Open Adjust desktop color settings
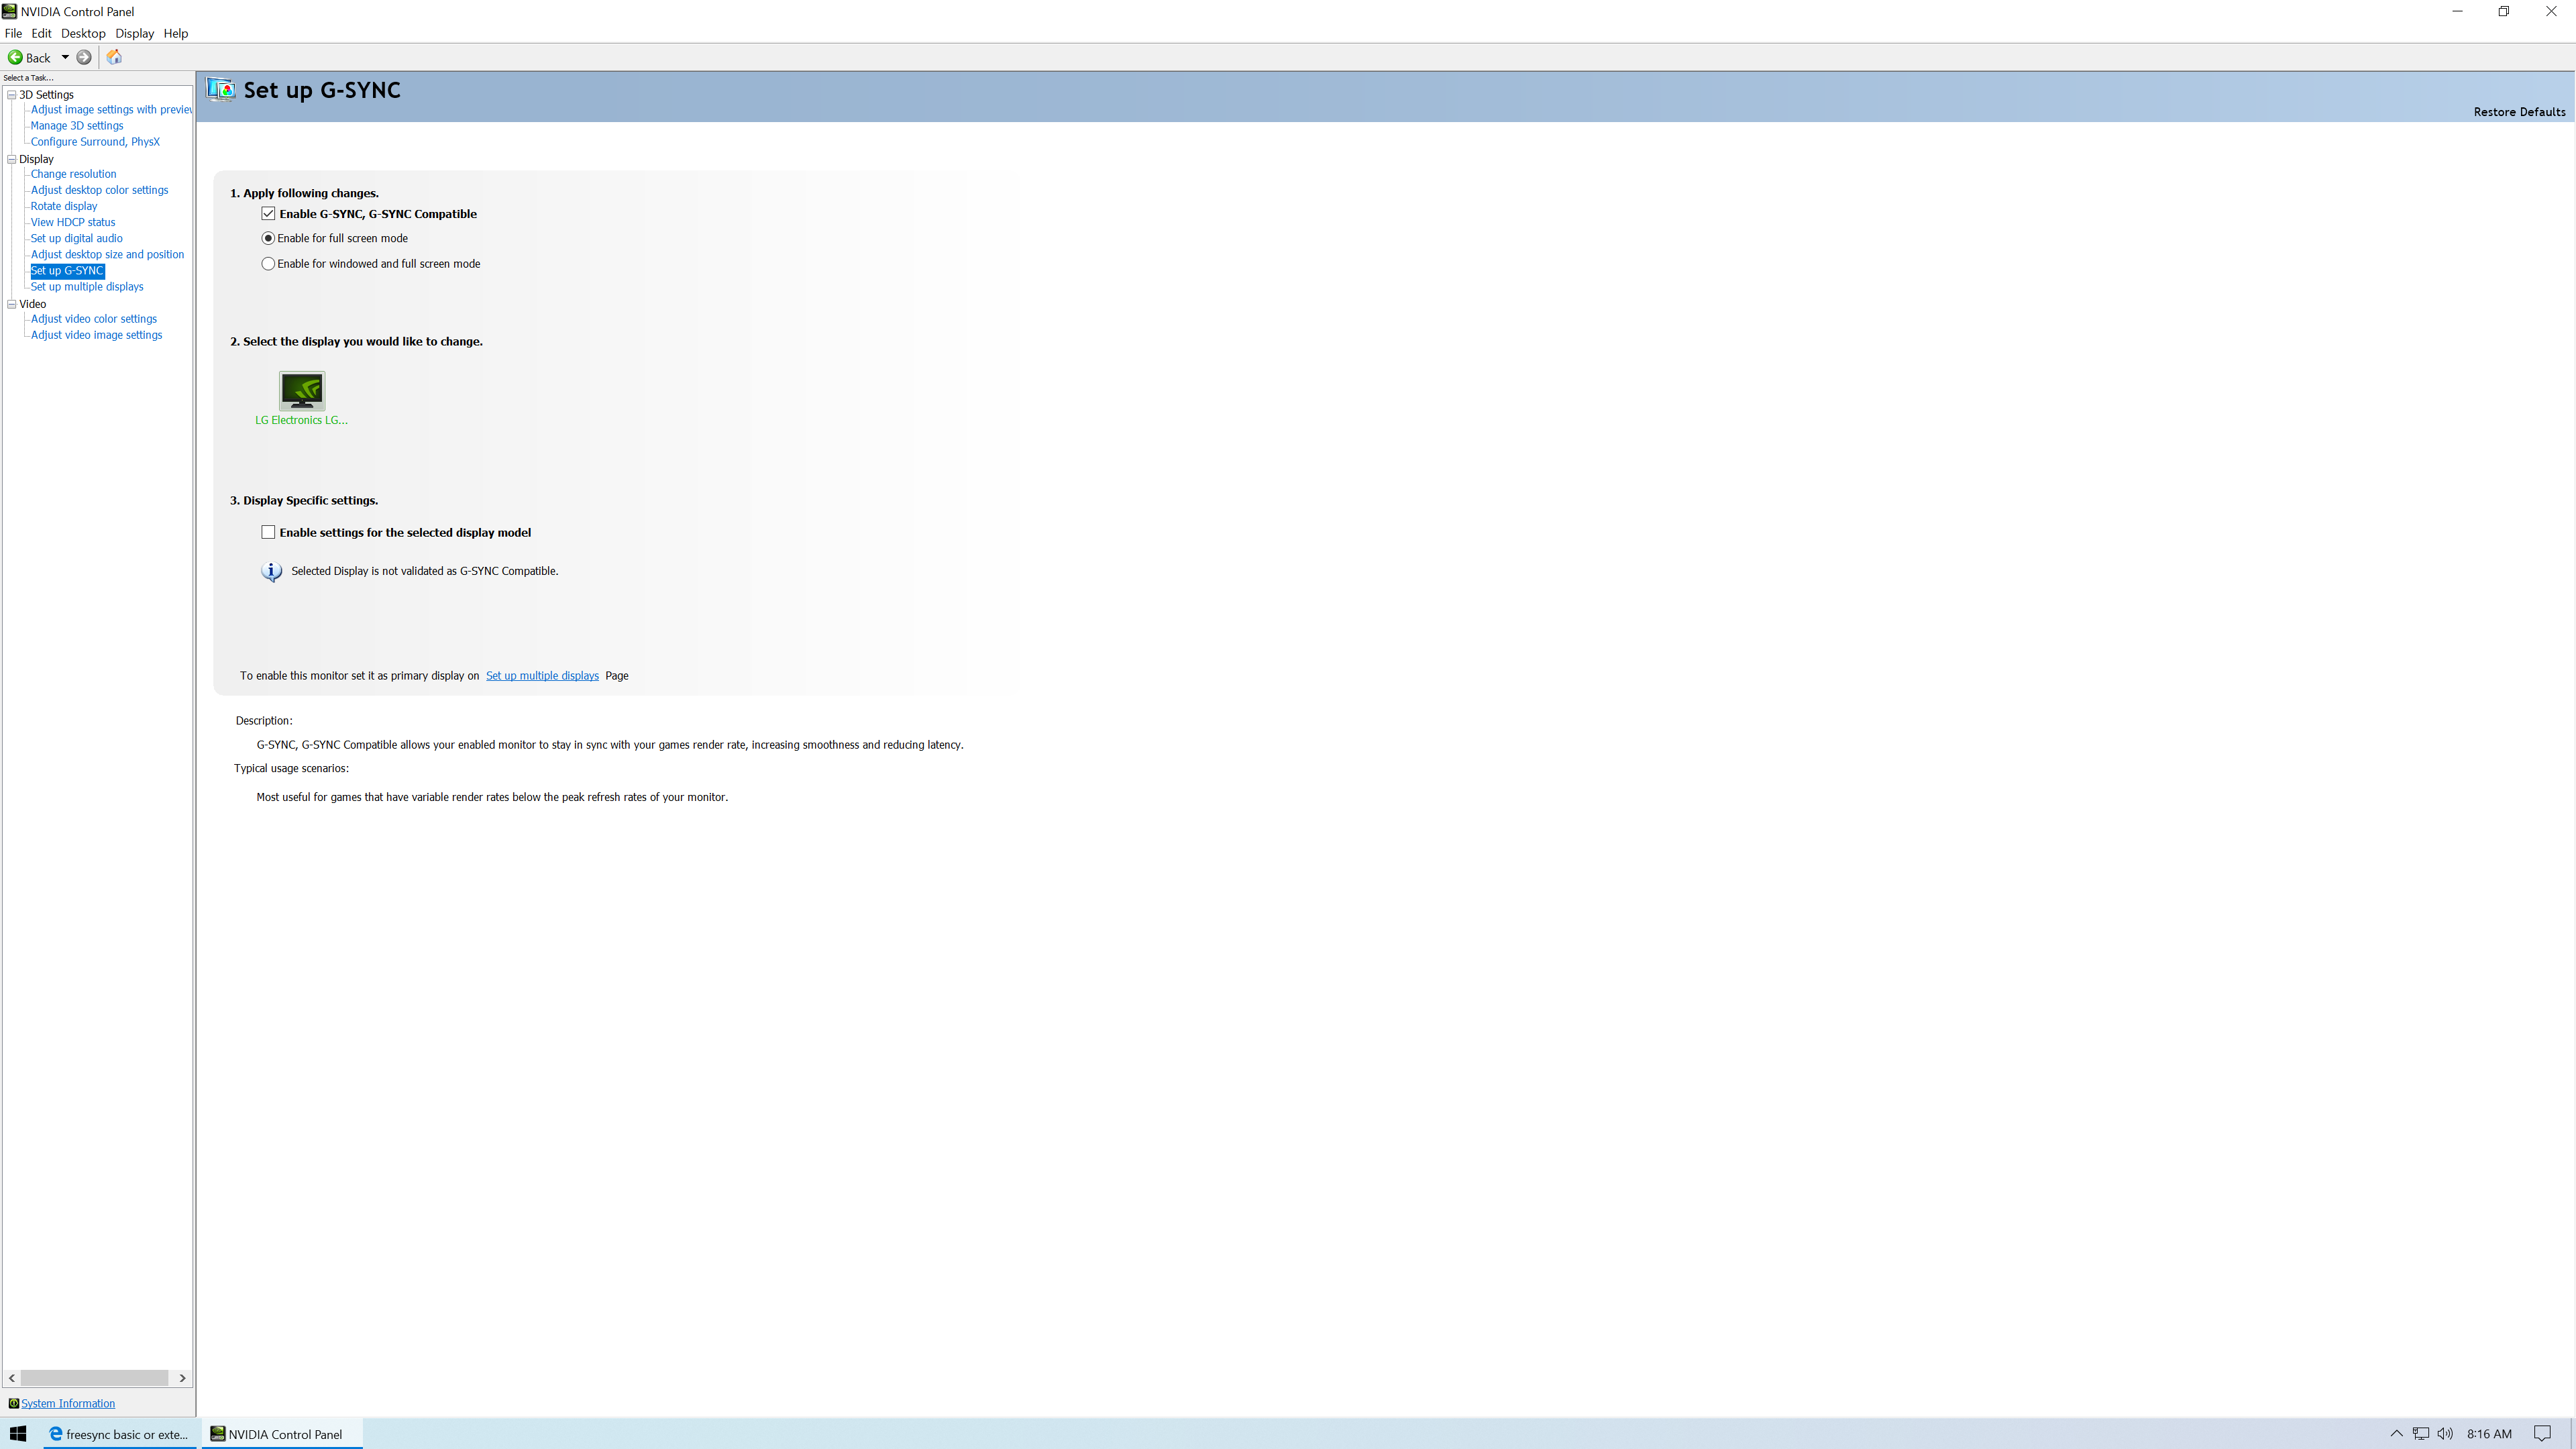This screenshot has height=1449, width=2576. [x=99, y=190]
